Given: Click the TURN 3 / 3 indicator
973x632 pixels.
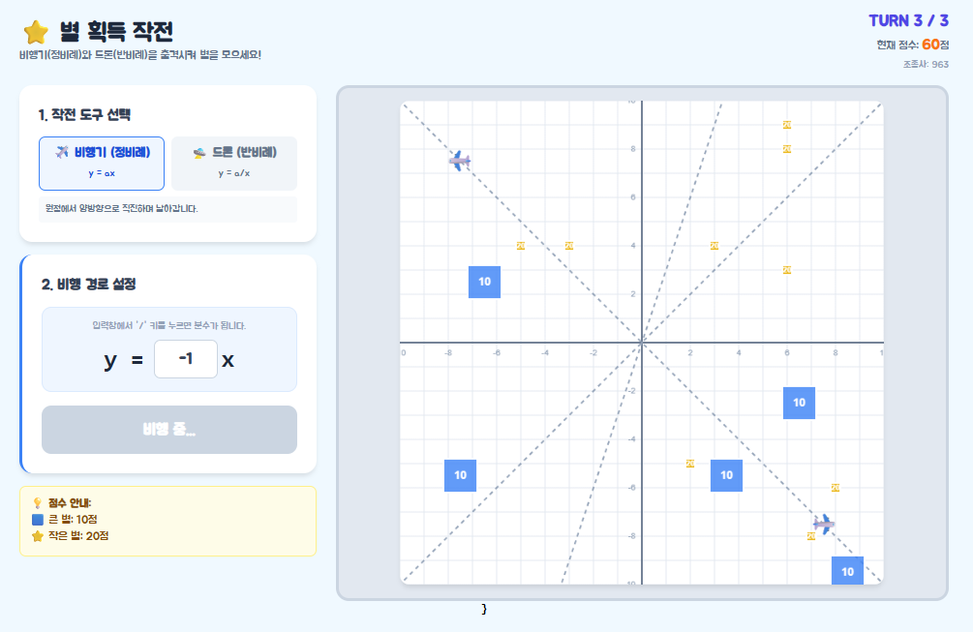Looking at the screenshot, I should click(x=908, y=20).
